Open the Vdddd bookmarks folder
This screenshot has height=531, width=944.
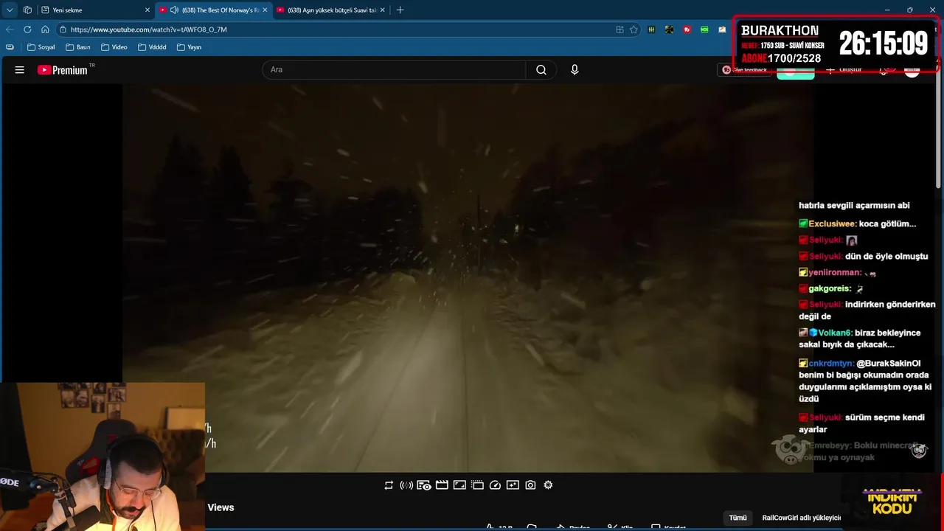pyautogui.click(x=152, y=46)
